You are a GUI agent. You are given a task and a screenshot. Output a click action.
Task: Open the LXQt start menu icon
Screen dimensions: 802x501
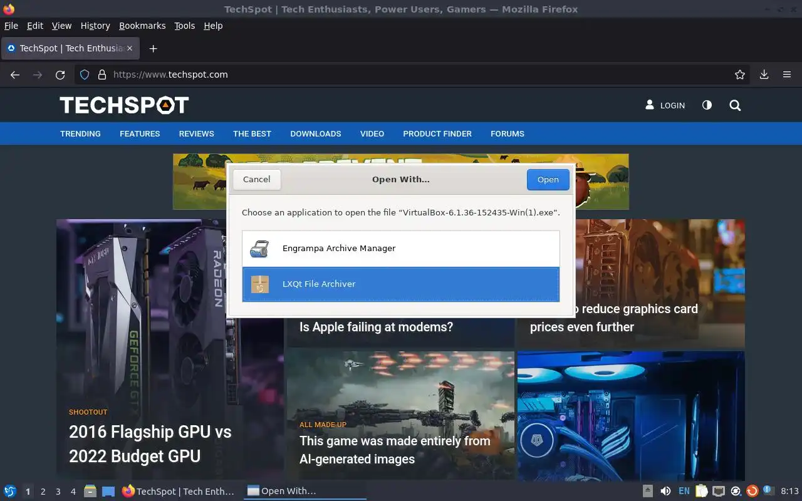point(10,491)
